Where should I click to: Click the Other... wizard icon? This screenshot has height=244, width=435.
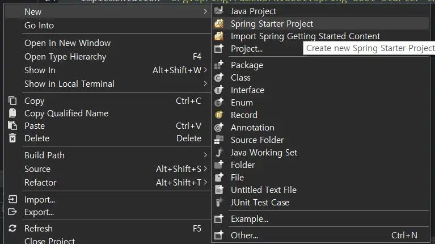coord(219,235)
